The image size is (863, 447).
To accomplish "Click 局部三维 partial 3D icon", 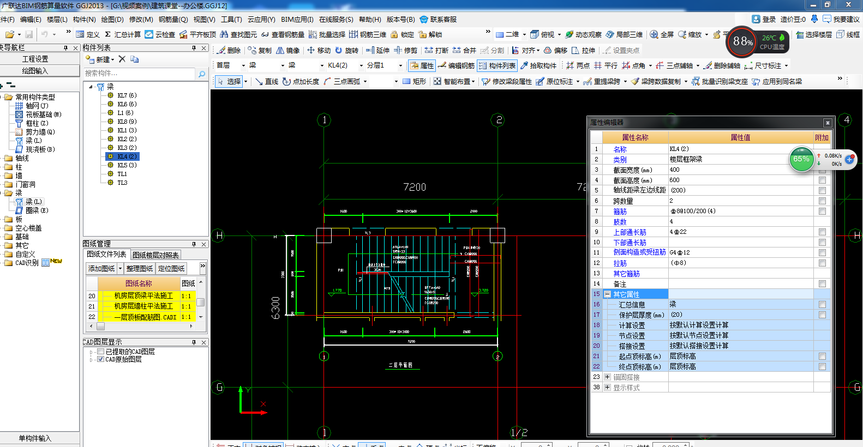I will click(x=610, y=34).
